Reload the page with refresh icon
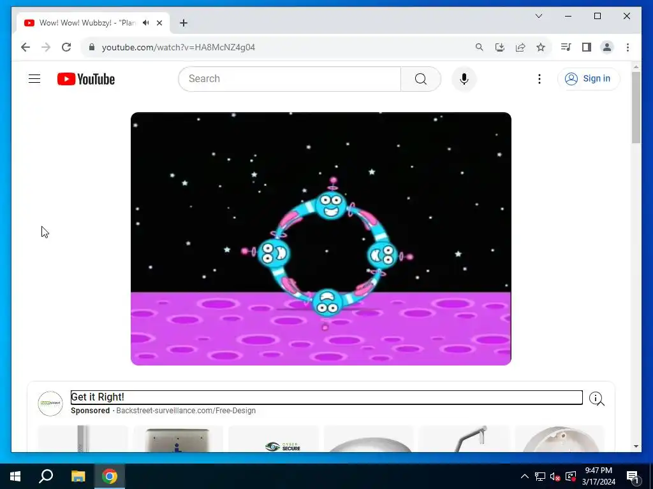Viewport: 653px width, 489px height. coord(66,47)
